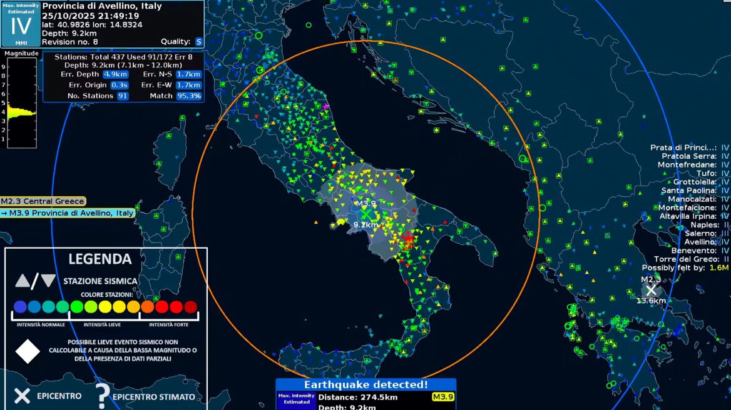Click the Earthquake detected! banner

pos(365,385)
